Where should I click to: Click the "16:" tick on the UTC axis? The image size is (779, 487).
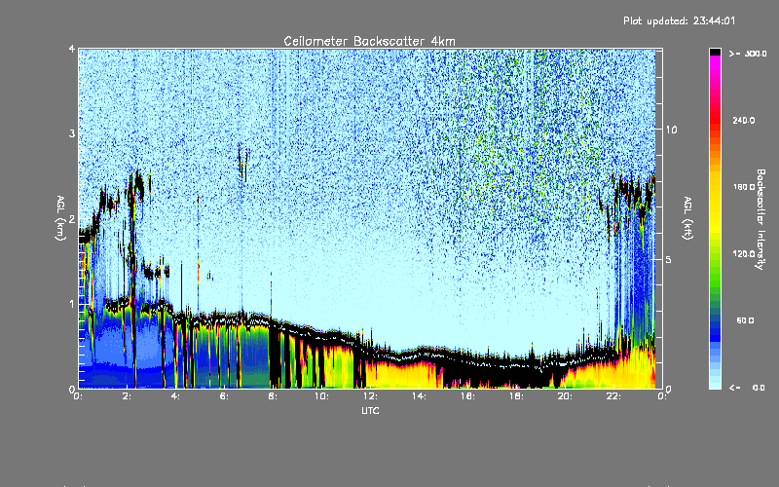[467, 396]
